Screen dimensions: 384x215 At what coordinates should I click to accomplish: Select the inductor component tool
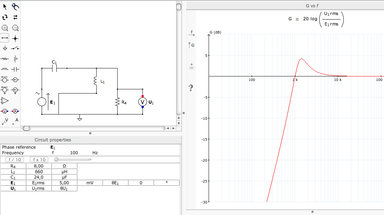pyautogui.click(x=5, y=69)
